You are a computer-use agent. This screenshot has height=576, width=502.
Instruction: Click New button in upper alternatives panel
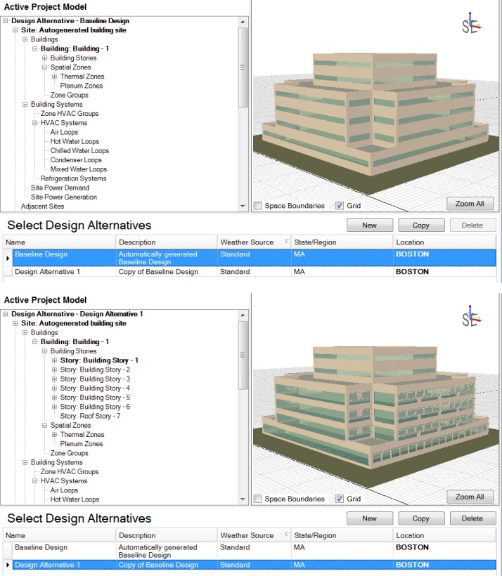370,225
